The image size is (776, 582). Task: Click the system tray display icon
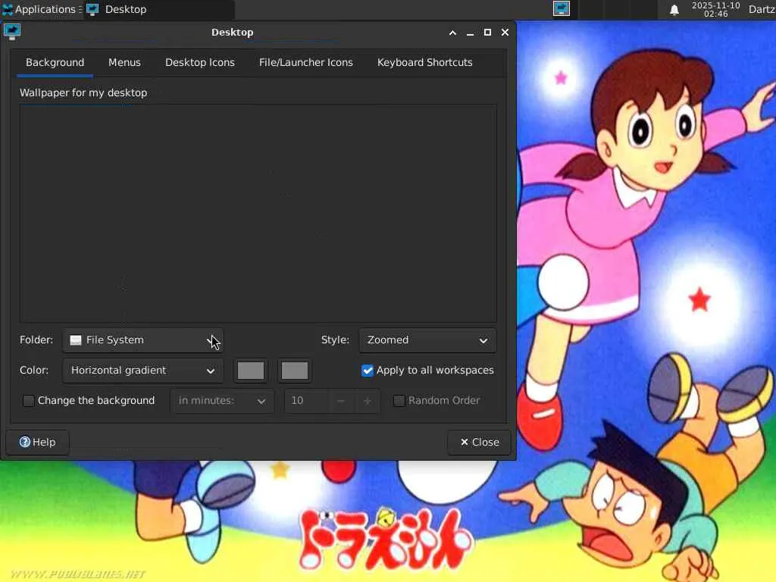[x=561, y=9]
